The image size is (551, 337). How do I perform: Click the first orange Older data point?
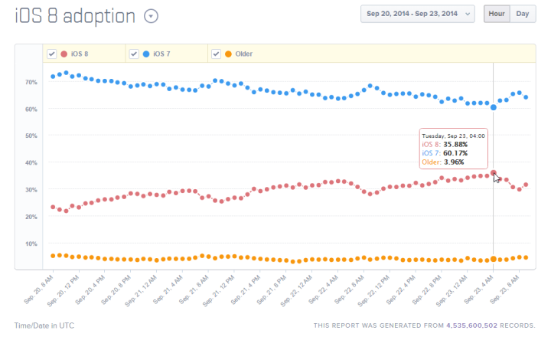[x=53, y=256]
